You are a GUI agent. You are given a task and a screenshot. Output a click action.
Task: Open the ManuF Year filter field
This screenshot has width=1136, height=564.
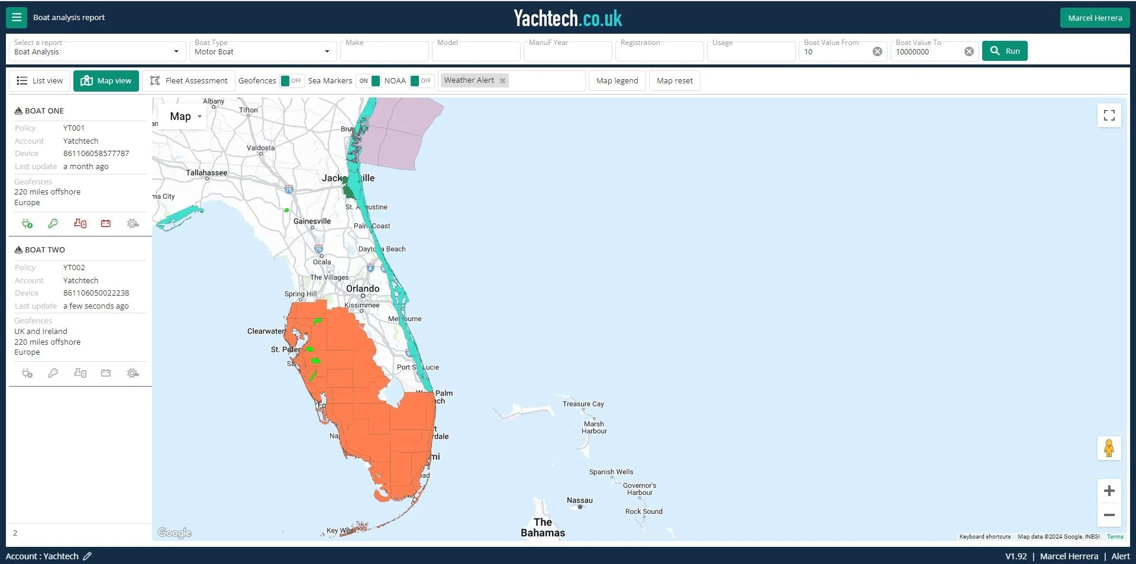pos(568,51)
